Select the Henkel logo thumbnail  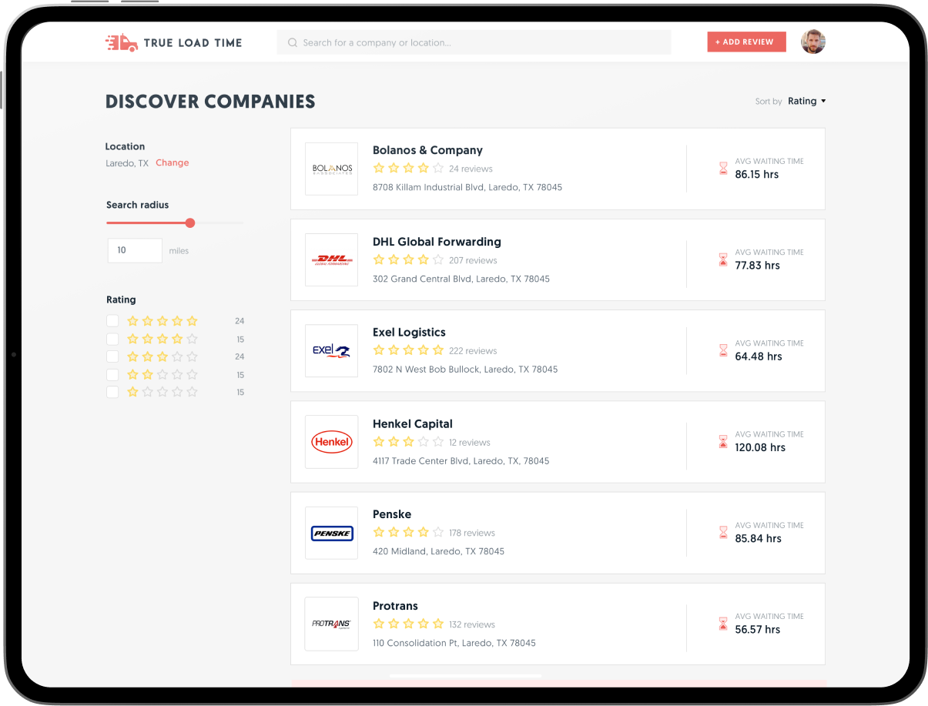(x=332, y=442)
